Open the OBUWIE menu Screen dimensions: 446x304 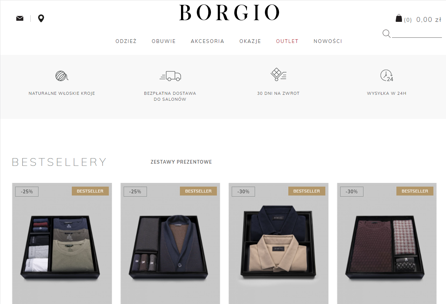point(164,41)
